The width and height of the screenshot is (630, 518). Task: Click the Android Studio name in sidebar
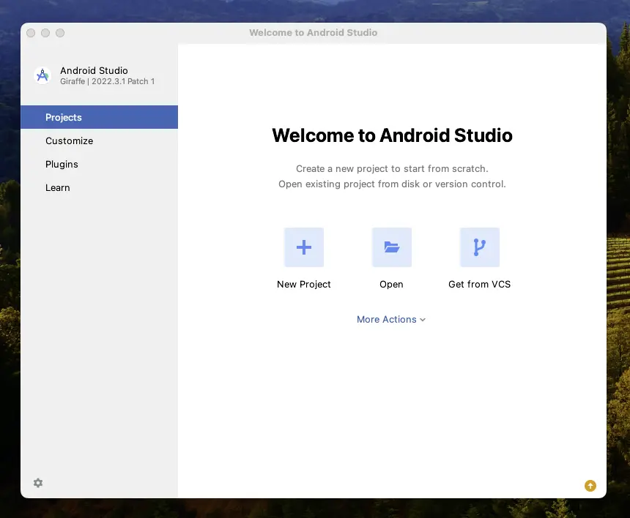94,71
